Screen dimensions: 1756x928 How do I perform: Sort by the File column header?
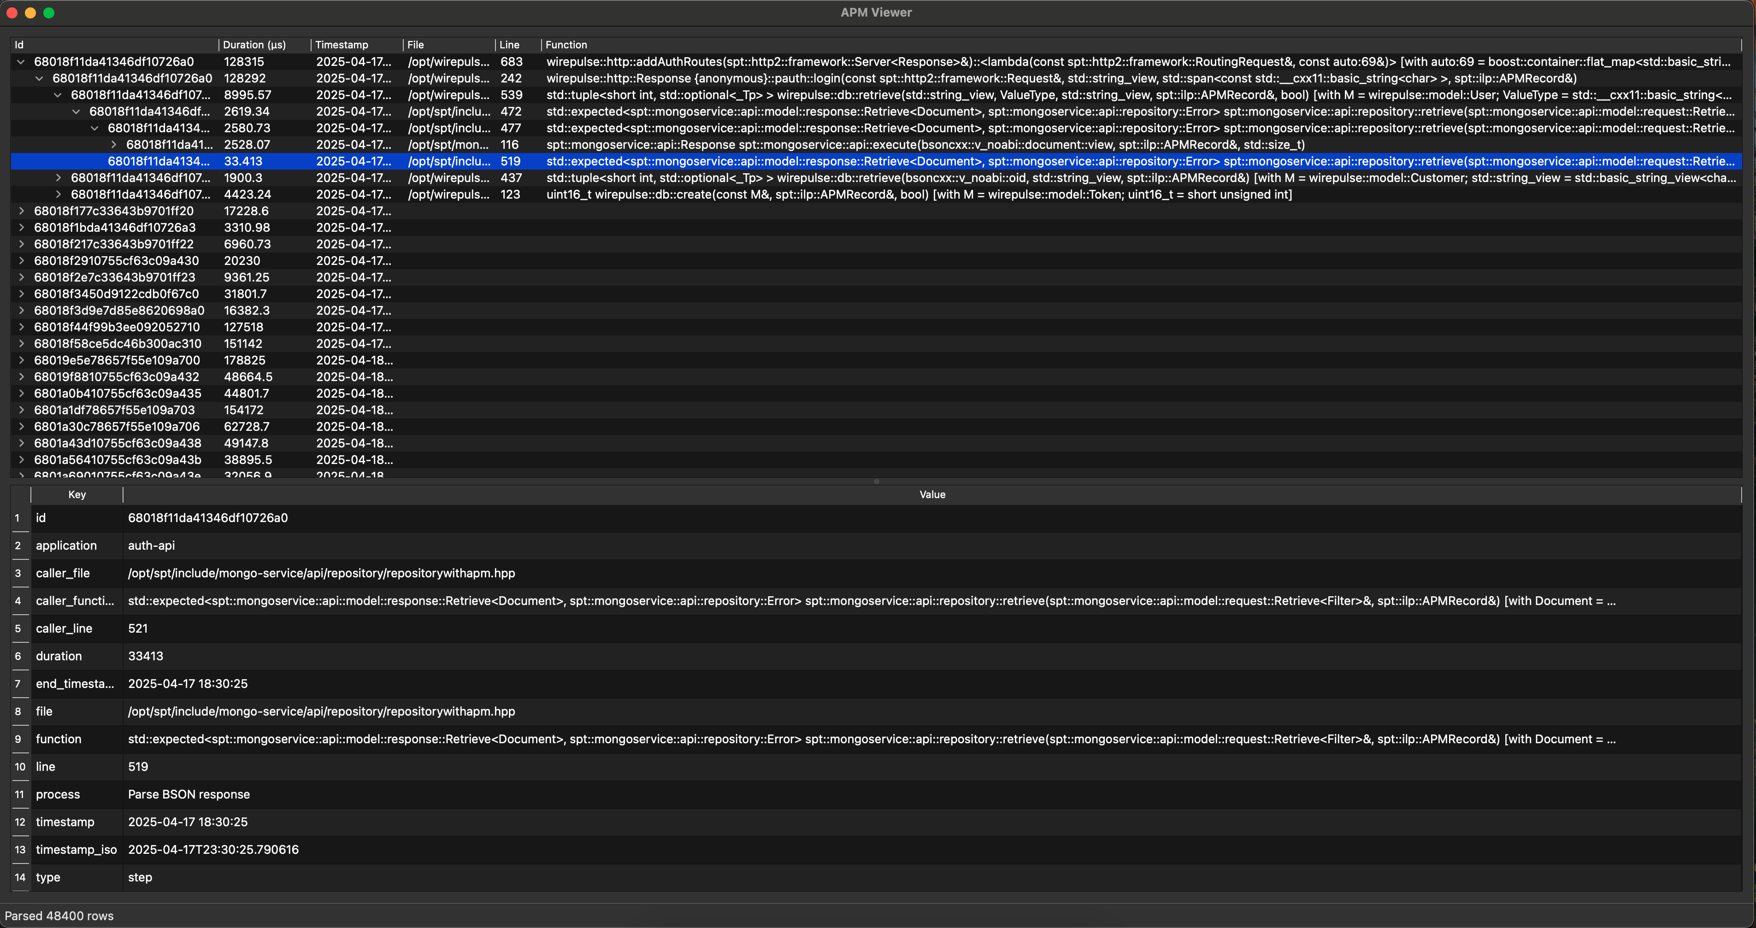pyautogui.click(x=448, y=45)
